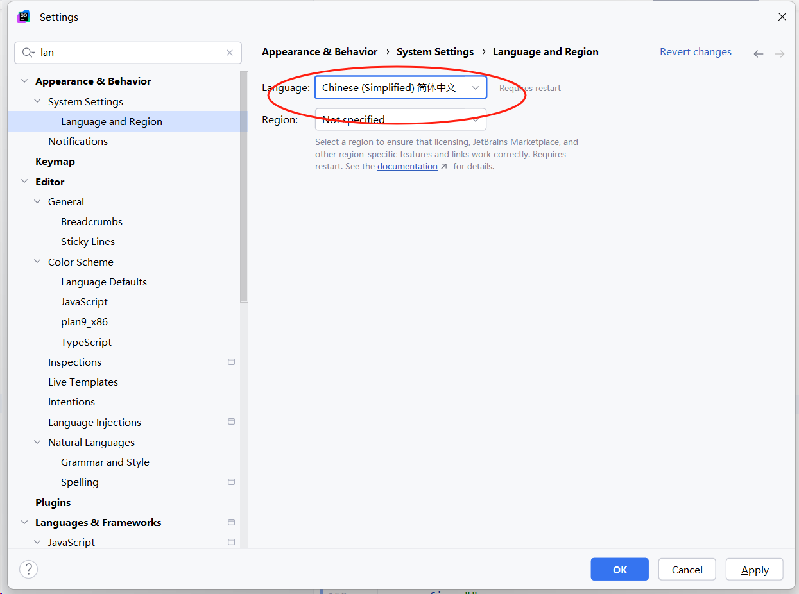Screen dimensions: 799x594
Task: Click project-level icon beside Languages & Frameworks
Action: 232,522
